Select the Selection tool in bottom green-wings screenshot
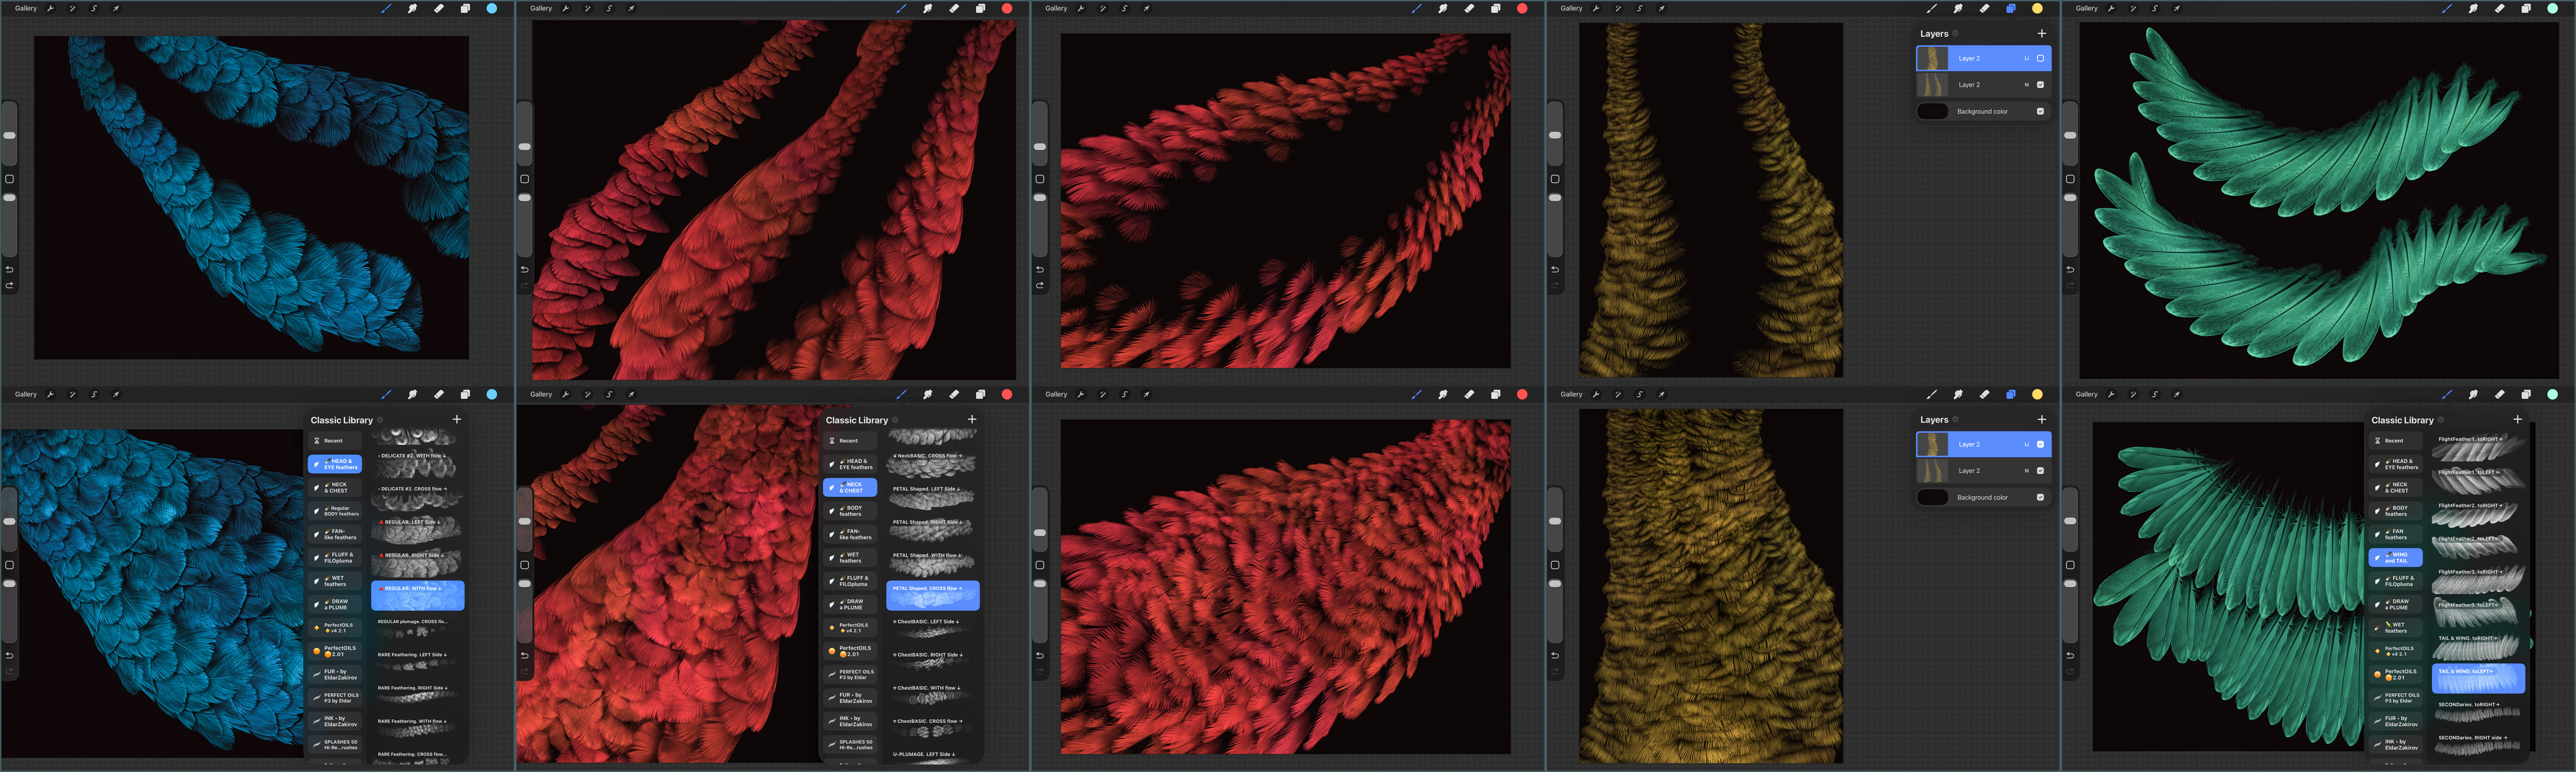Image resolution: width=2576 pixels, height=772 pixels. tap(2155, 394)
